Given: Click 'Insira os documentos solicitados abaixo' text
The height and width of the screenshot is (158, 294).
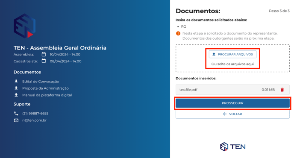Looking at the screenshot, I should click(x=211, y=20).
